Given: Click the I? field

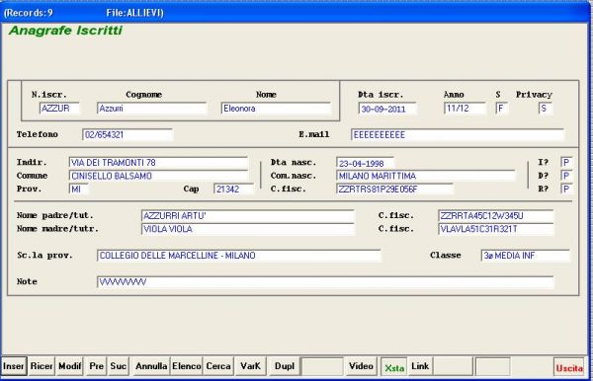Looking at the screenshot, I should (x=566, y=162).
